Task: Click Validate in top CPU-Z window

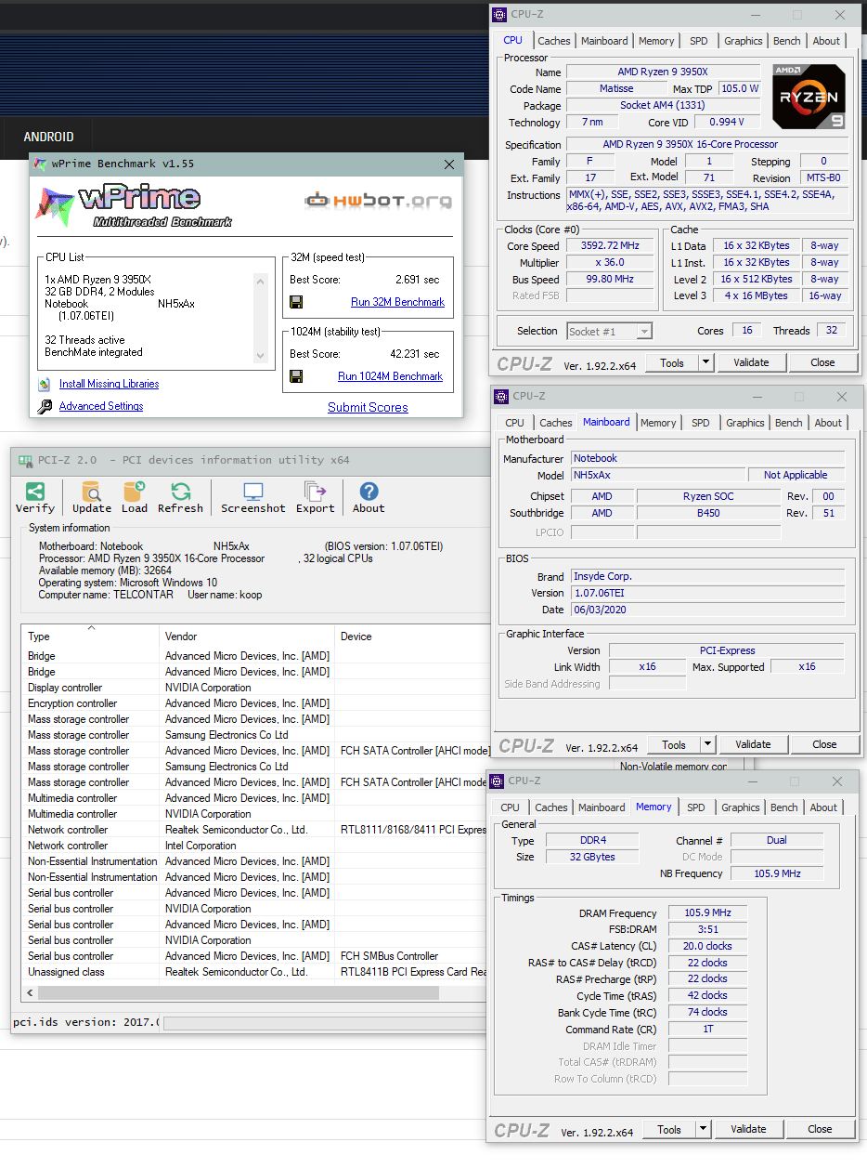Action: click(x=751, y=362)
